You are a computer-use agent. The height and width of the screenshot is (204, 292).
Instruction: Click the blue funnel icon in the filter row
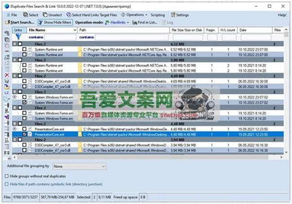(18, 37)
